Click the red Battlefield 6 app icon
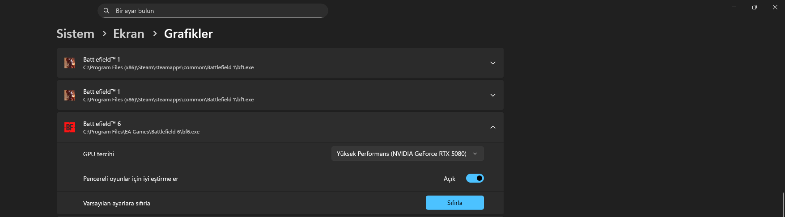Viewport: 785px width, 217px height. 70,127
